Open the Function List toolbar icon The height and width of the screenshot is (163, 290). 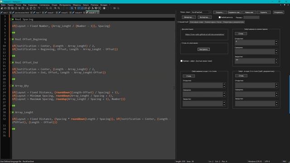pyautogui.click(x=92, y=8)
